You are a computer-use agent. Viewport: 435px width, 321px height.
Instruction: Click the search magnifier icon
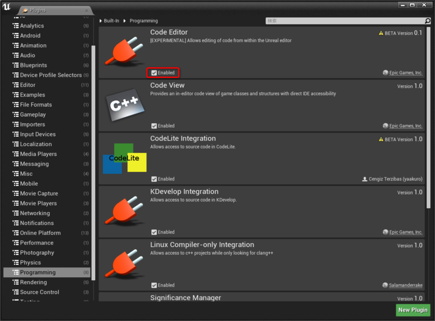tap(427, 21)
